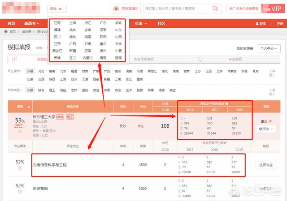Image resolution: width=287 pixels, height=201 pixels.
Task: Click help icon next to 院校历年招生统计
Action: (227, 103)
